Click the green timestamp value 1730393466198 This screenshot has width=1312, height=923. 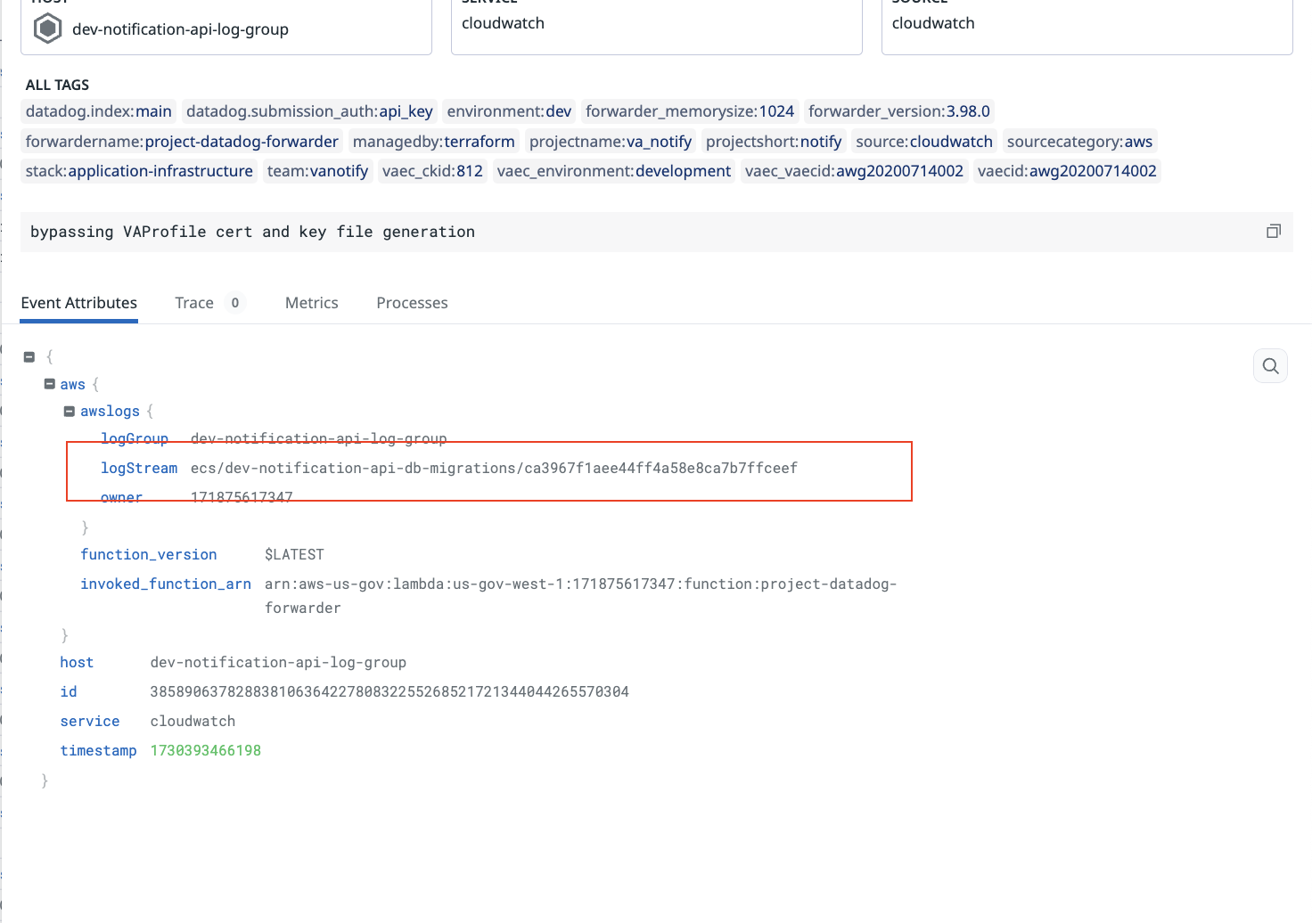pos(205,751)
